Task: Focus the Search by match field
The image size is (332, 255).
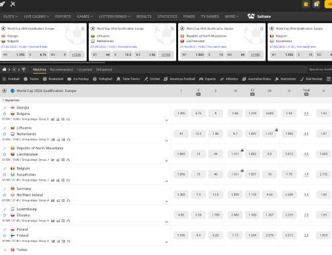Action: (320, 70)
